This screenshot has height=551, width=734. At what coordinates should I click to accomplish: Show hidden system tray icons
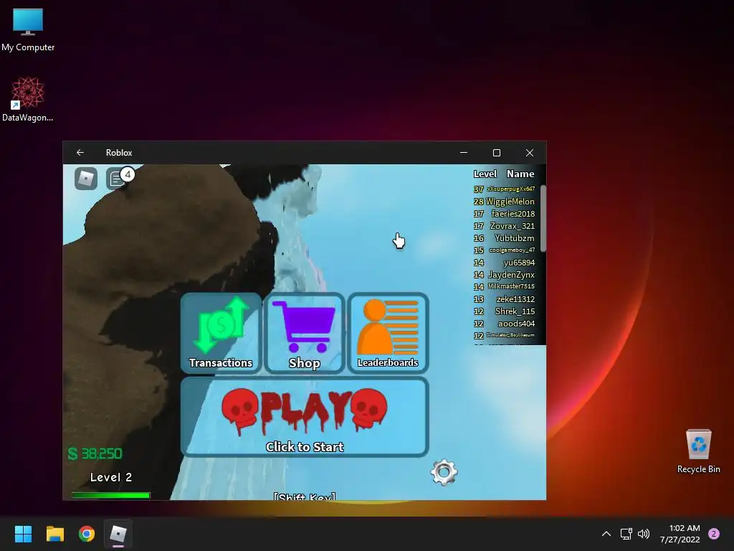coord(606,534)
